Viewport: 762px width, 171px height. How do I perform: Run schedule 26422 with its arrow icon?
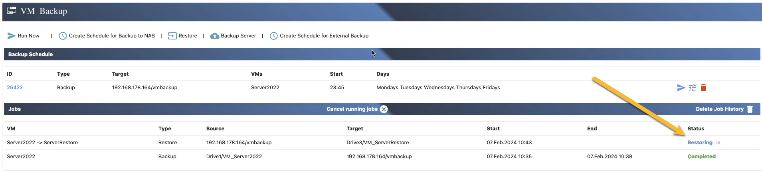[681, 88]
